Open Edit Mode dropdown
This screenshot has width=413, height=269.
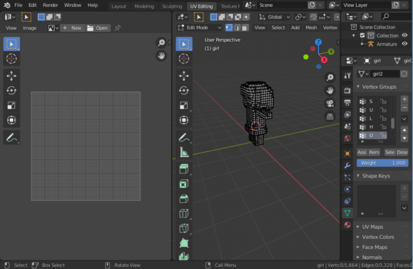pyautogui.click(x=200, y=28)
